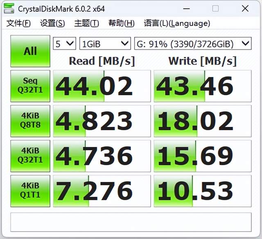Viewport: 262px width, 239px height.
Task: Open the 帮助(H) menu
Action: point(122,23)
